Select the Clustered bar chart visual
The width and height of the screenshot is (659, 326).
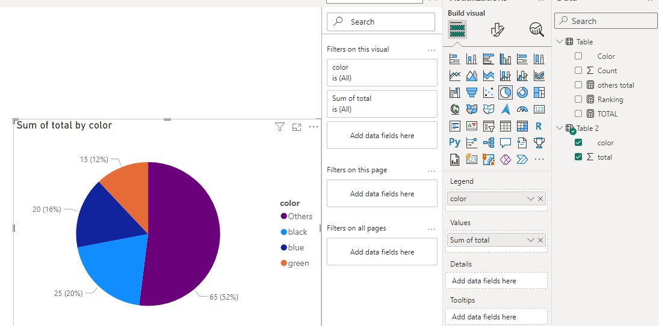[x=488, y=59]
